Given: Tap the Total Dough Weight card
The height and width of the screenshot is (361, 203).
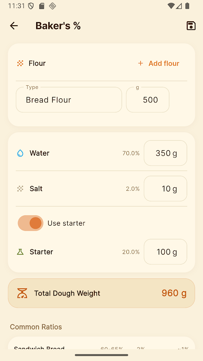Looking at the screenshot, I should (x=101, y=293).
